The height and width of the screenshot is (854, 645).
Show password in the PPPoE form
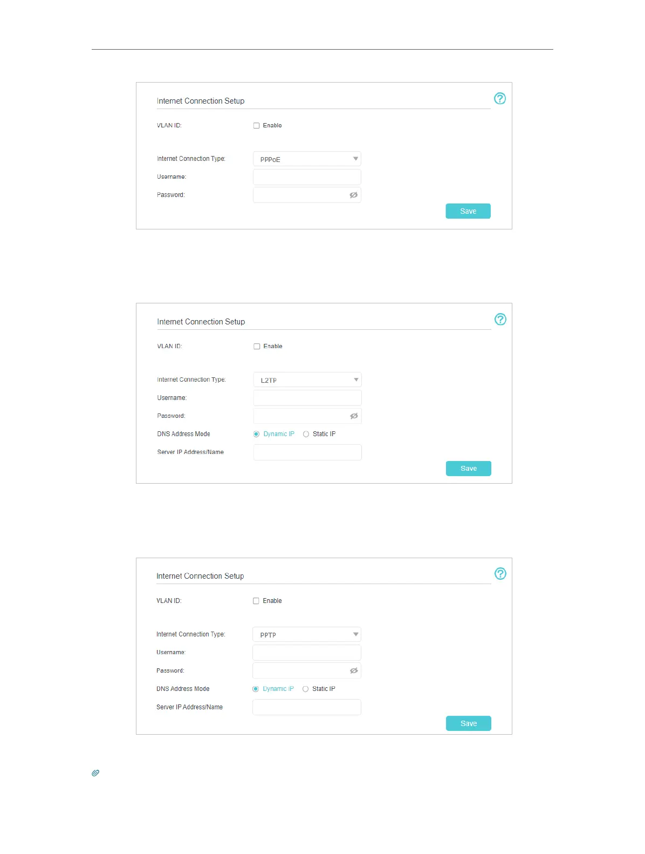click(x=353, y=195)
